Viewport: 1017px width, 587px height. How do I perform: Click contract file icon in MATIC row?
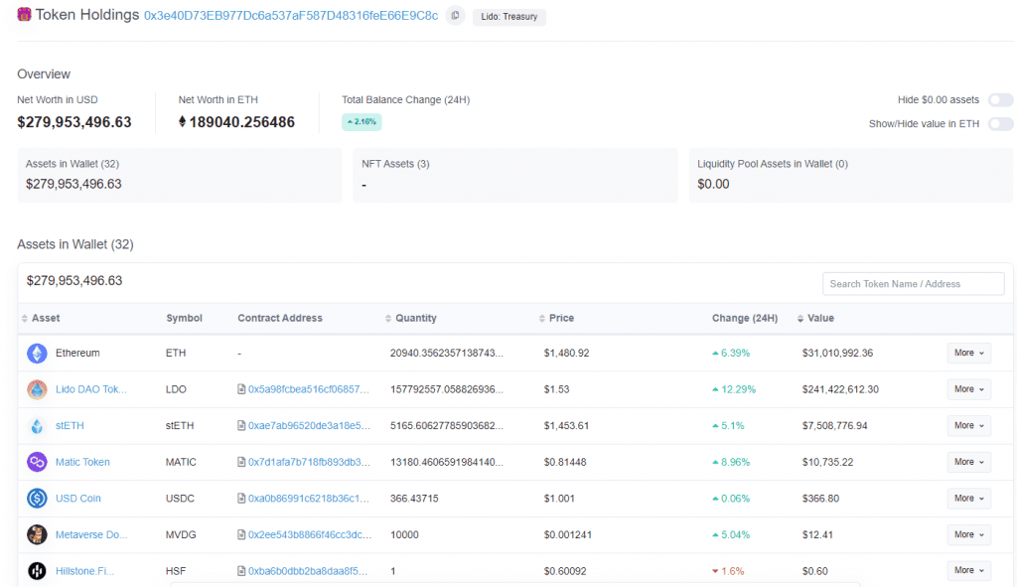tap(241, 462)
